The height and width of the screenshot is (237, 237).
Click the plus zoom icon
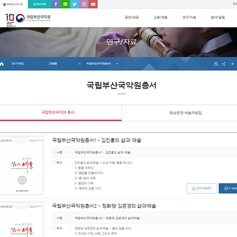232,64
